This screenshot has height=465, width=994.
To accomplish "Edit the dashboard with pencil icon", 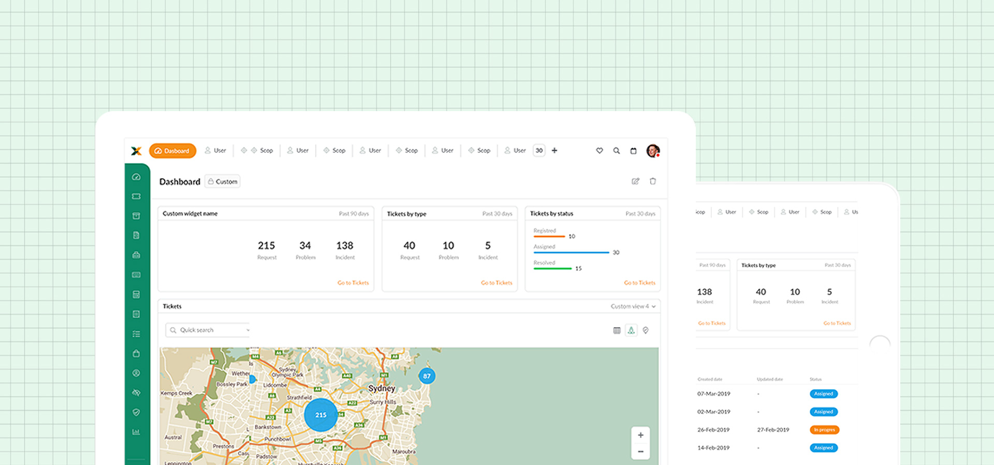I will (x=636, y=181).
